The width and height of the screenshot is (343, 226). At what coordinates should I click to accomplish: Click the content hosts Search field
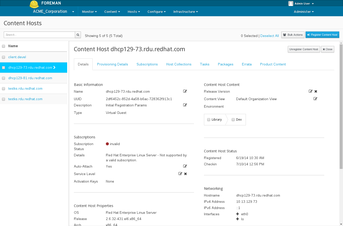click(x=39, y=35)
